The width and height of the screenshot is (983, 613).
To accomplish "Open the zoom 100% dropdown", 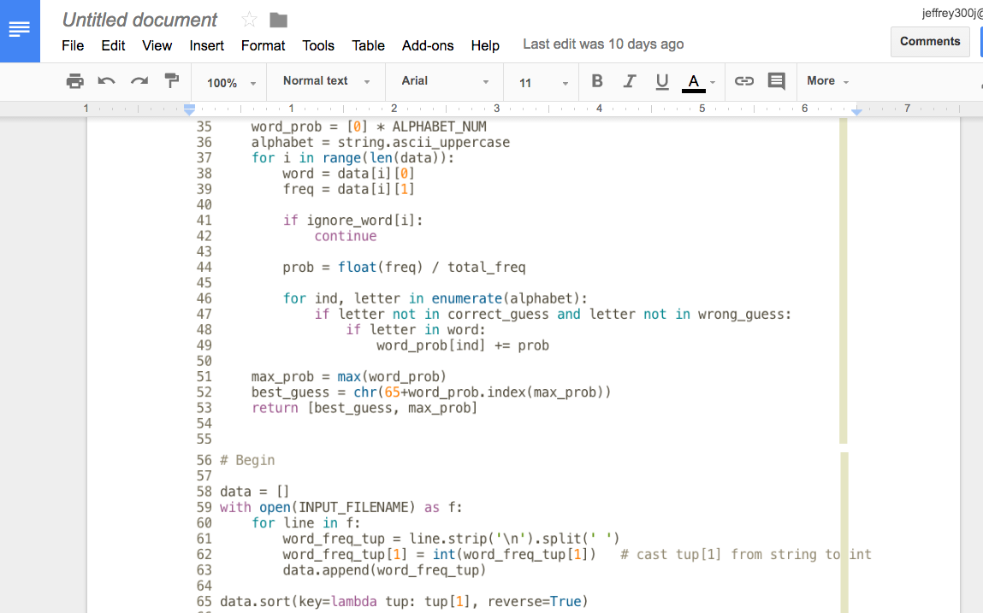I will pos(231,83).
